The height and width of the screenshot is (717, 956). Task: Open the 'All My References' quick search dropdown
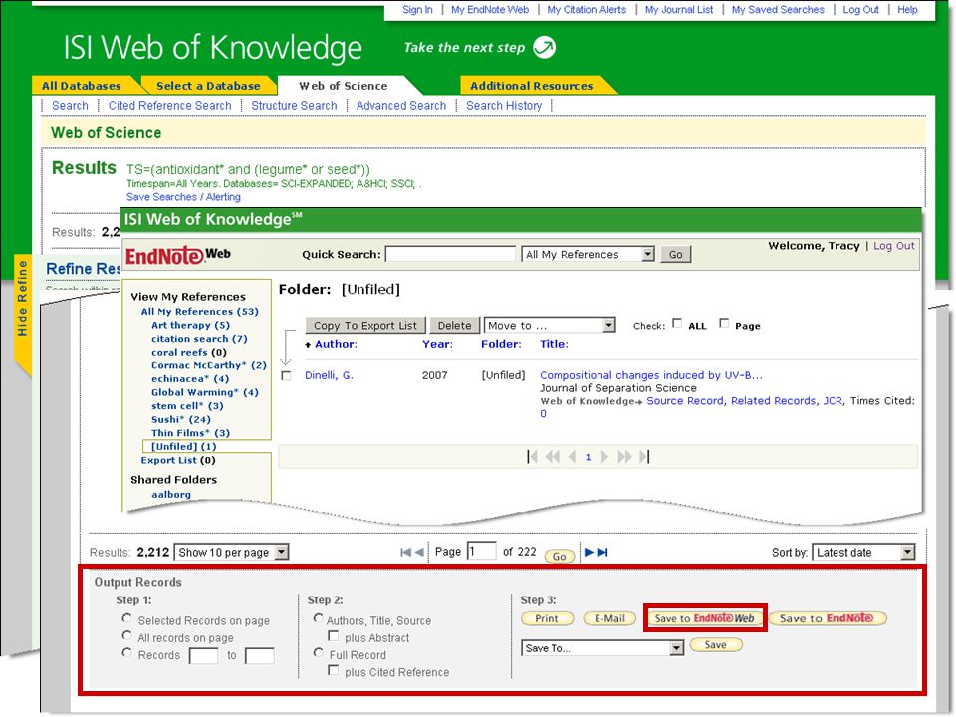tap(589, 254)
